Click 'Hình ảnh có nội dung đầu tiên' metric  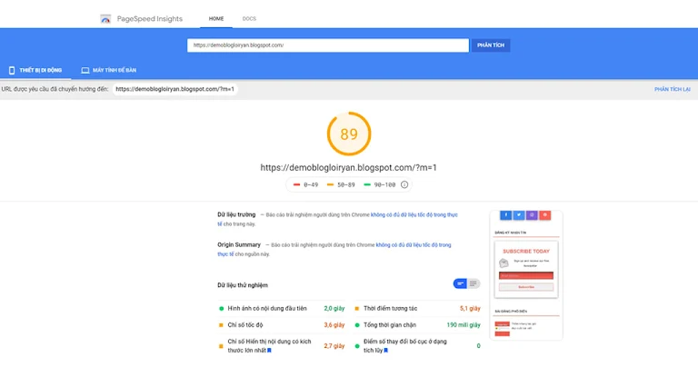click(x=267, y=308)
